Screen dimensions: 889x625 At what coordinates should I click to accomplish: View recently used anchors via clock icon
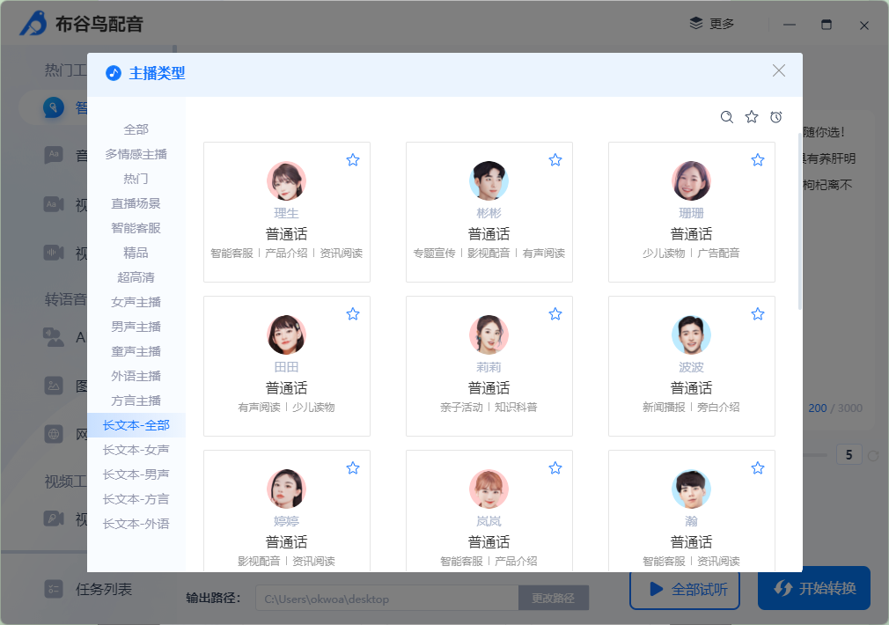click(775, 116)
